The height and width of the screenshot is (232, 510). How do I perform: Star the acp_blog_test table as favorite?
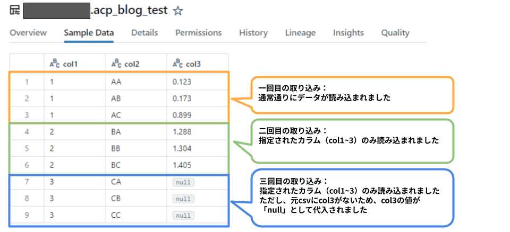click(x=178, y=11)
